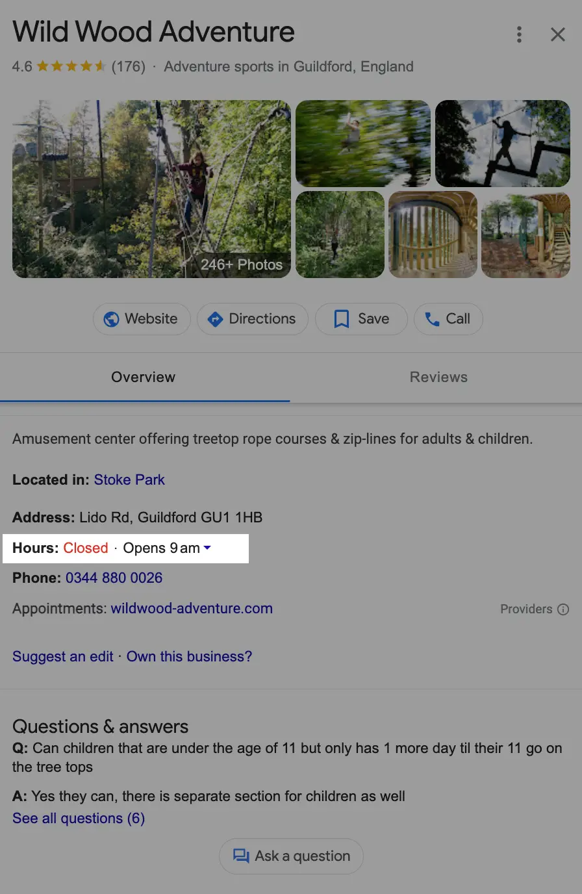Click the Save bookmark icon
Screen dimensions: 582x894
point(341,319)
